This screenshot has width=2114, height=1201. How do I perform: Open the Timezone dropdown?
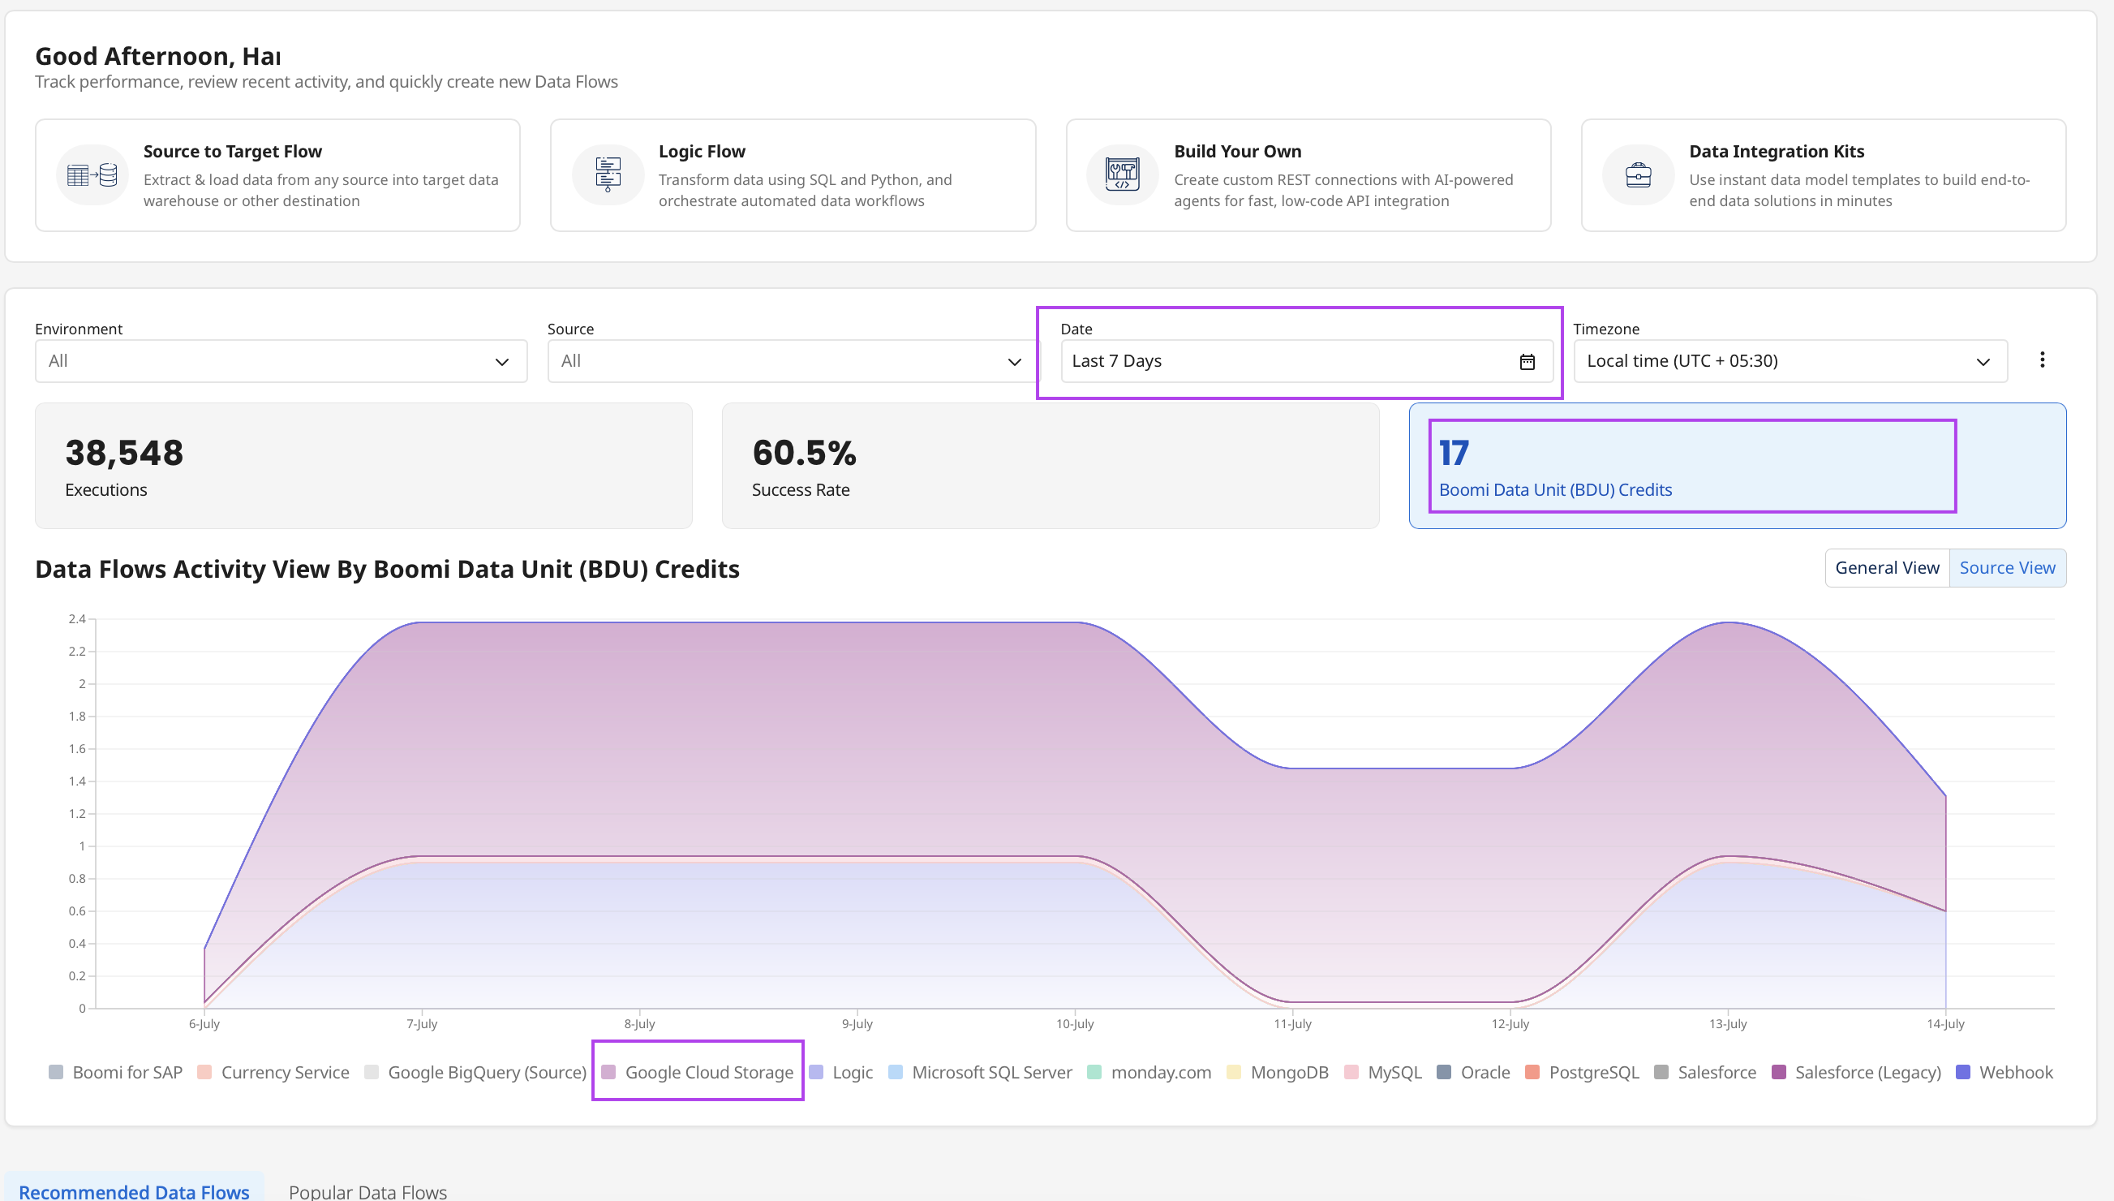(x=1791, y=361)
